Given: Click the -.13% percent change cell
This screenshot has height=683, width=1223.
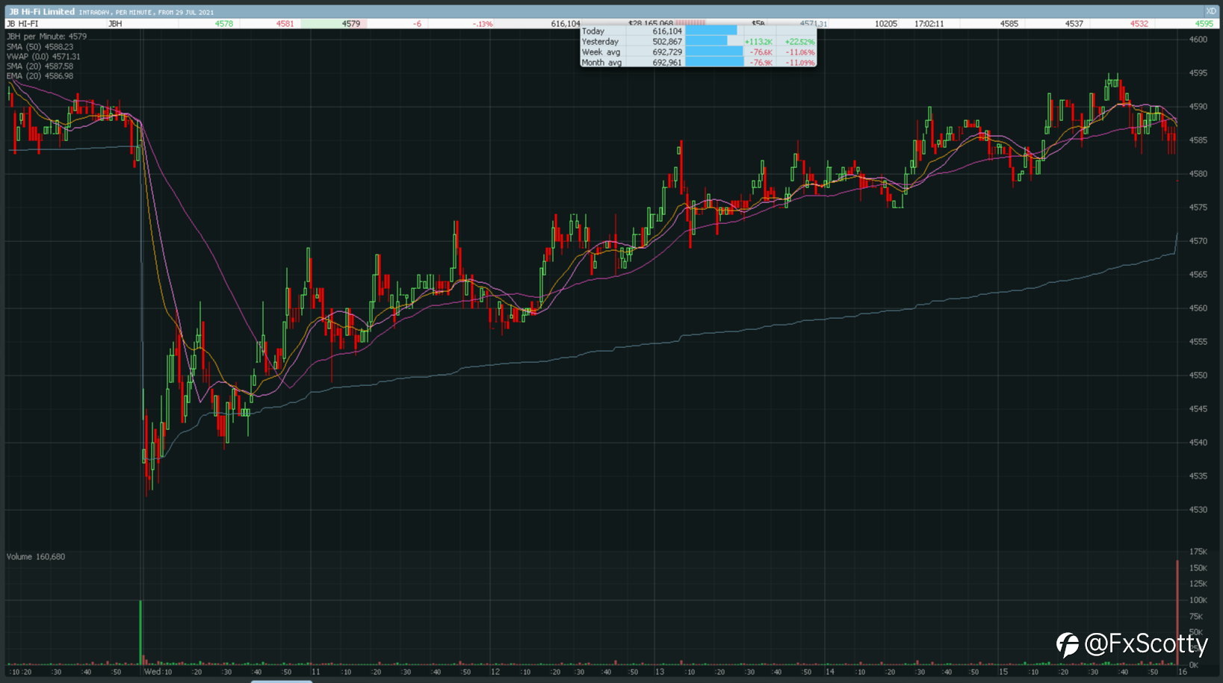Looking at the screenshot, I should pos(483,24).
